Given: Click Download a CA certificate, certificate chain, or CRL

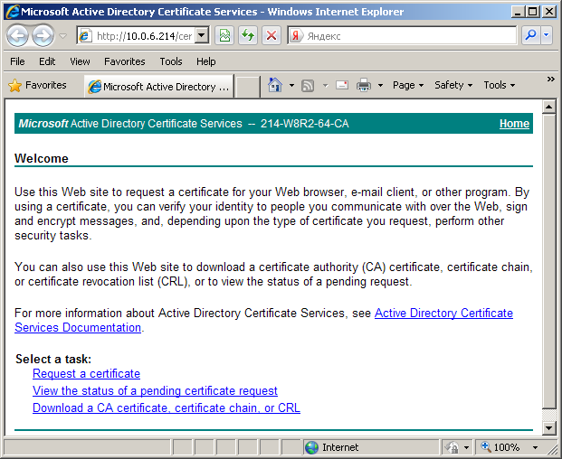Looking at the screenshot, I should pos(167,407).
